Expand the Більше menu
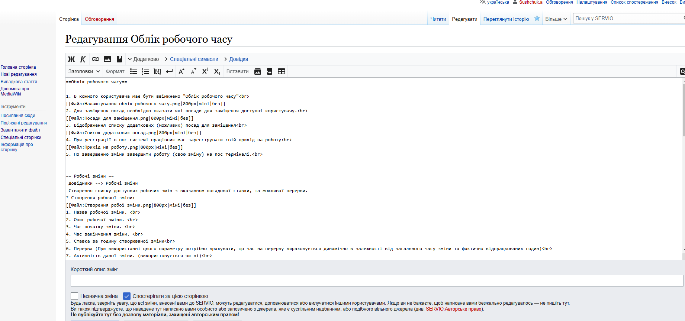Image resolution: width=685 pixels, height=321 pixels. pos(556,19)
